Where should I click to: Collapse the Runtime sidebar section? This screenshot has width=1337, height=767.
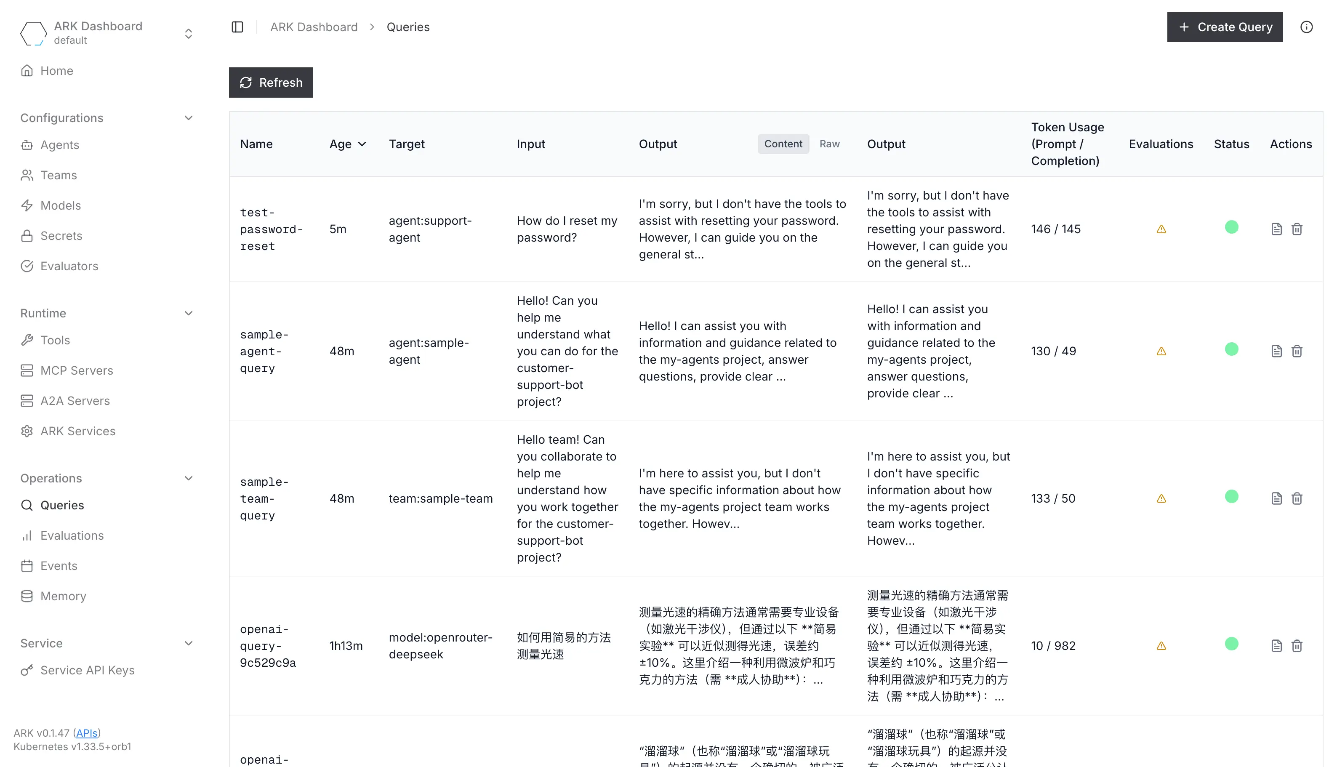pos(188,314)
